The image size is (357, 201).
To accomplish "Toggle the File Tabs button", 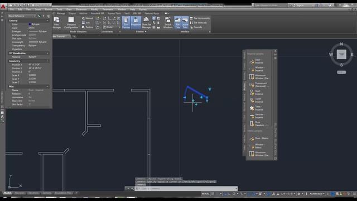I will click(x=177, y=22).
